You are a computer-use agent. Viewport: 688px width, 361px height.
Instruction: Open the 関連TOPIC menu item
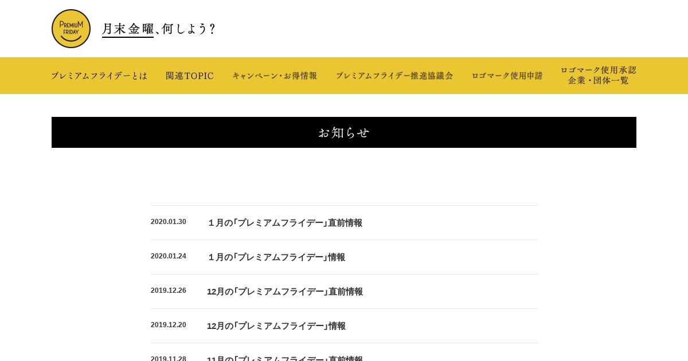pyautogui.click(x=190, y=76)
